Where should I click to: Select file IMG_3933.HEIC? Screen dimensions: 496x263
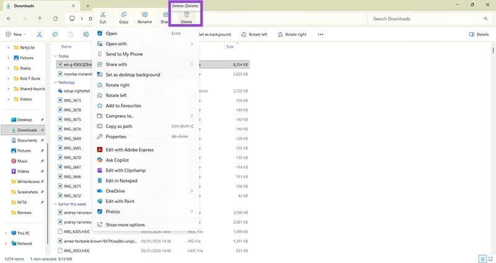click(x=77, y=251)
